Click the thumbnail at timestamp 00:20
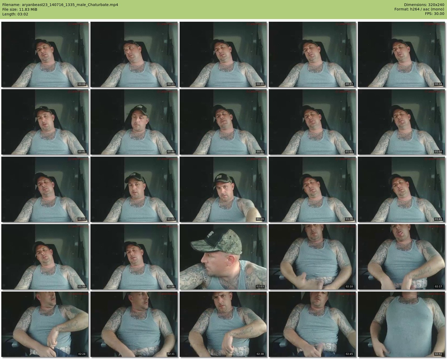The width and height of the screenshot is (447, 359). tap(223, 54)
